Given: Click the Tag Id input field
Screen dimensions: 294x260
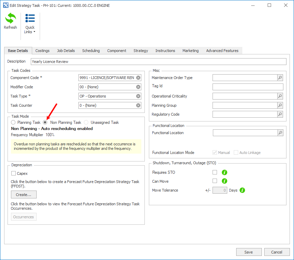Looking at the screenshot, I should point(248,87).
